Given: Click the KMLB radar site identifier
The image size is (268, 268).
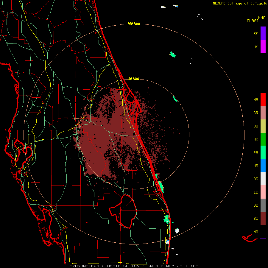Looking at the screenshot, I should (x=153, y=266).
